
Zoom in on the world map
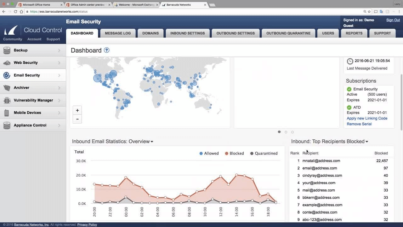coord(77,110)
